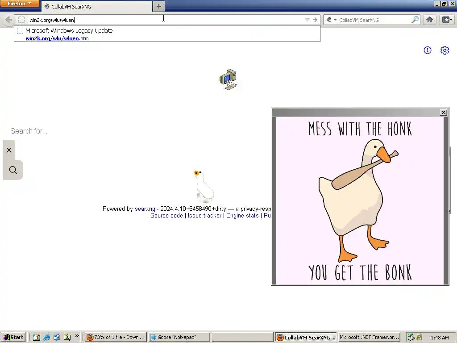Open the Firefox application menu button

click(20, 4)
